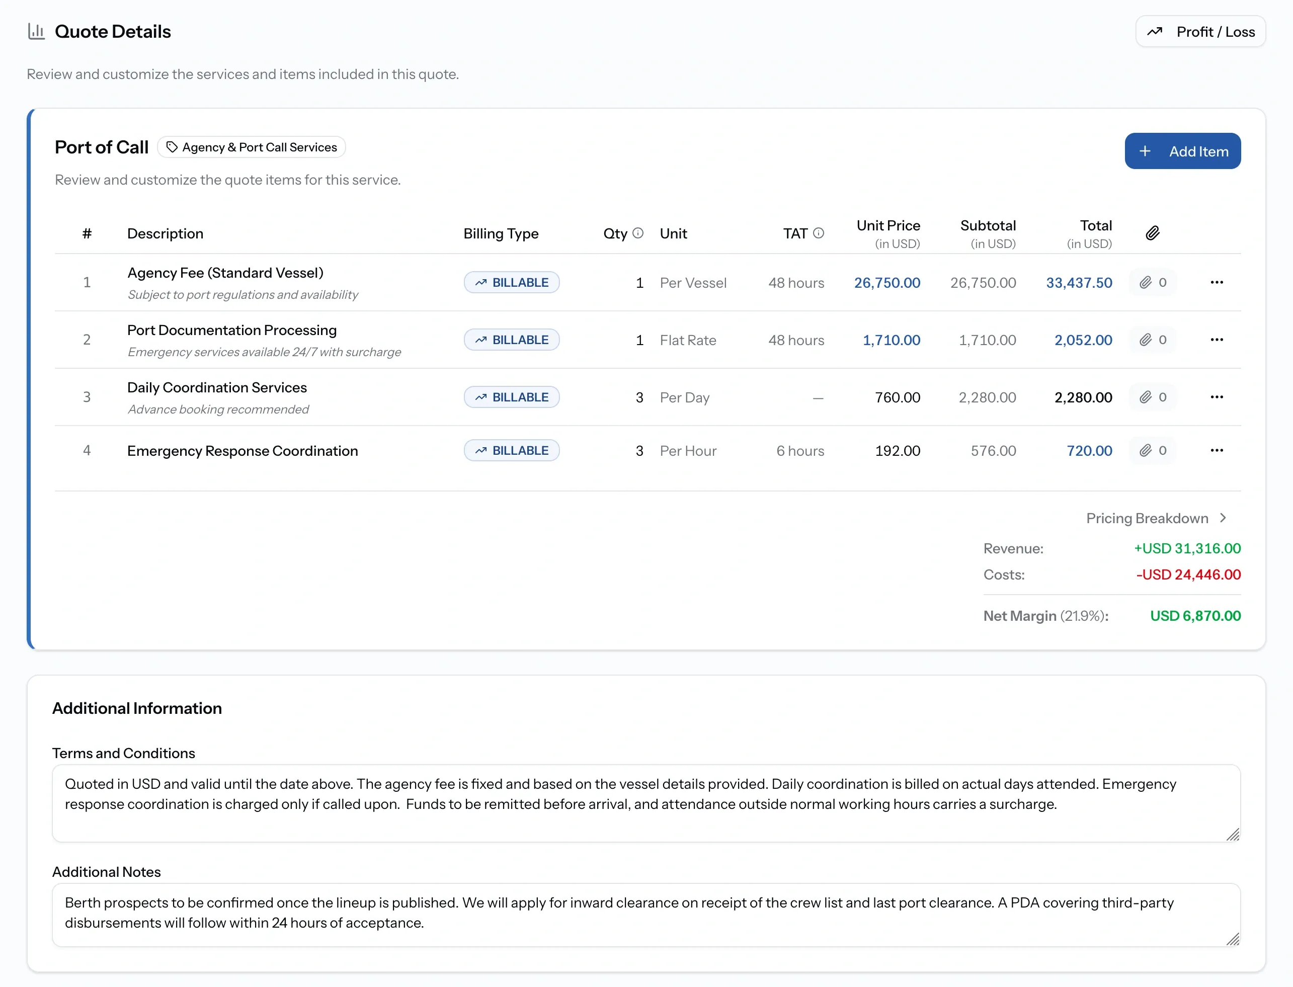
Task: Open more options for Agency Fee row
Action: pyautogui.click(x=1216, y=283)
